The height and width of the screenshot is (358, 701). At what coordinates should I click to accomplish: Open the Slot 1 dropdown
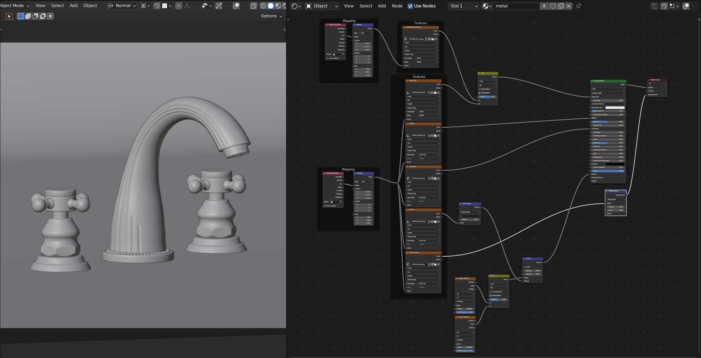coord(463,6)
